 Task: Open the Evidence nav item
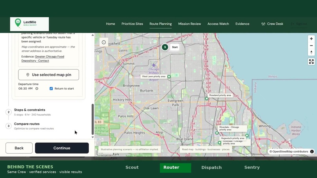[242, 24]
